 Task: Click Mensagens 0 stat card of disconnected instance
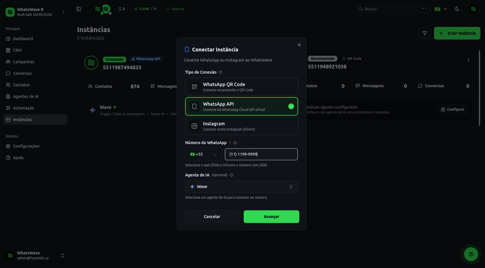coord(381,86)
